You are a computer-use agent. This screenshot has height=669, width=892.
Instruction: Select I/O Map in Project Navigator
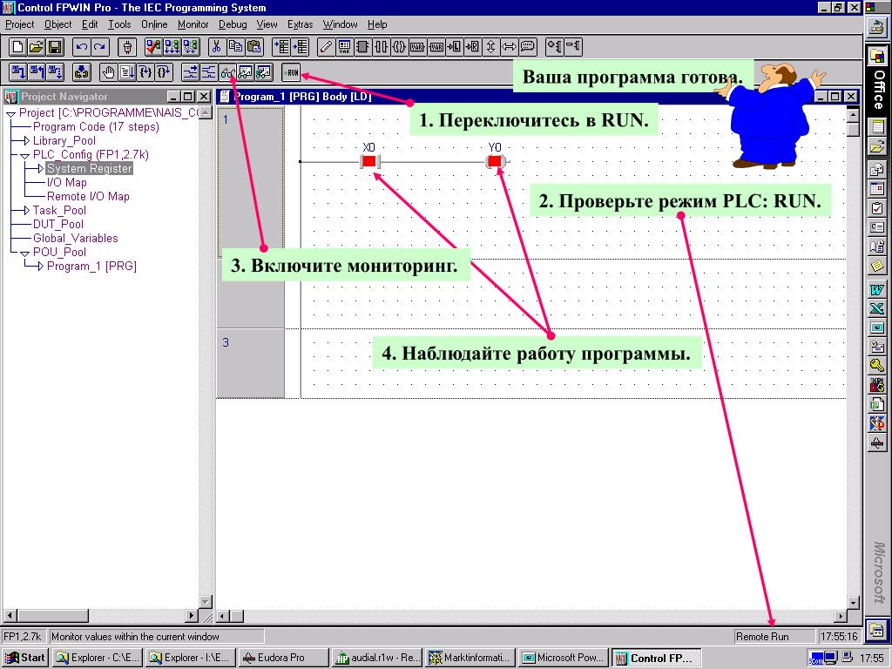click(66, 183)
